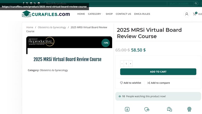This screenshot has width=202, height=114.
Task: Click the -10% discount badge
Action: click(x=105, y=43)
